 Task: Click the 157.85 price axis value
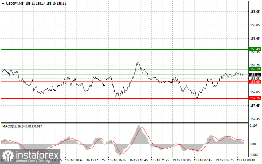click(255, 92)
